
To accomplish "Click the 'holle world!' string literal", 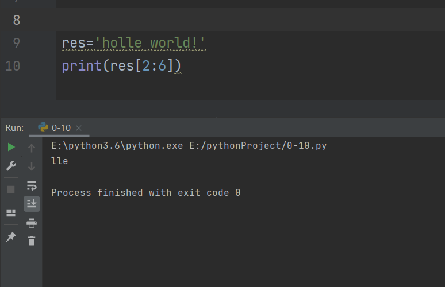I will (x=149, y=43).
